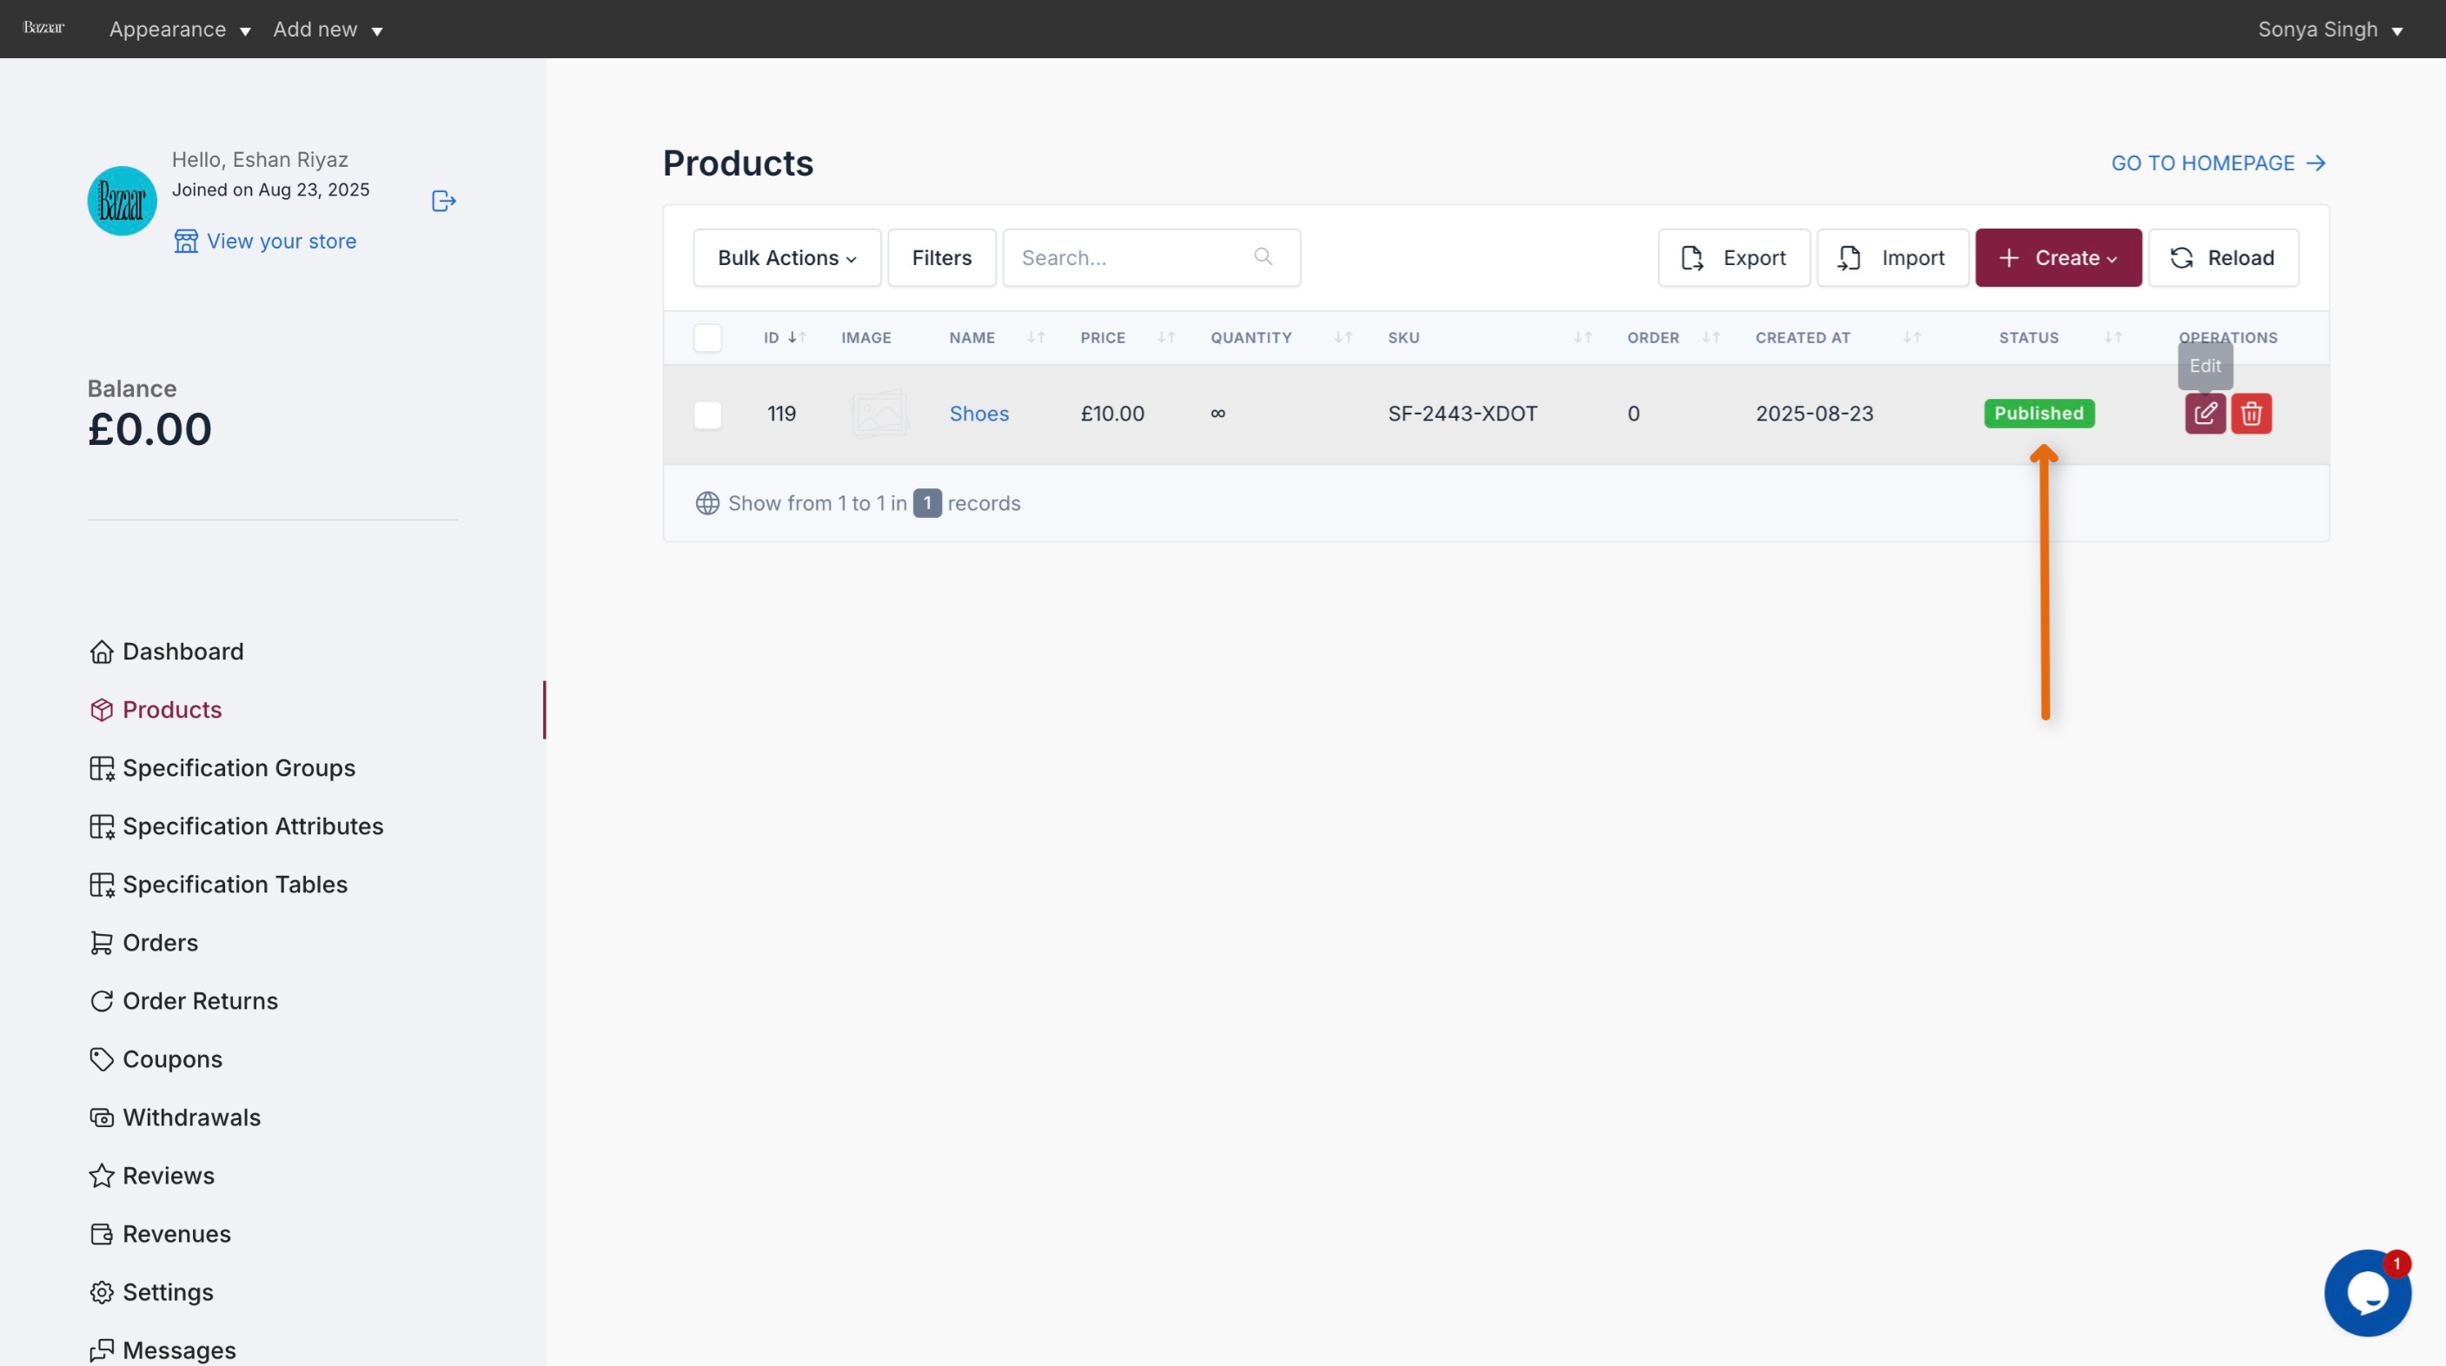This screenshot has height=1366, width=2446.
Task: Sort table by Price column
Action: click(1127, 337)
